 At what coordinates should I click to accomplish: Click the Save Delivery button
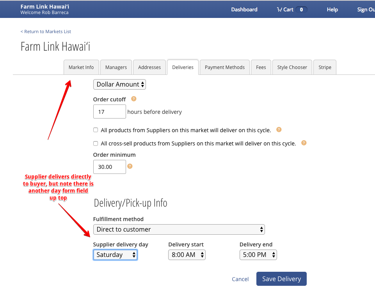(281, 279)
